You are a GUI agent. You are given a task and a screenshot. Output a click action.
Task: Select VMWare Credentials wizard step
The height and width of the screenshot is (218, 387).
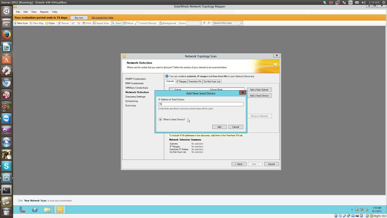click(x=137, y=88)
